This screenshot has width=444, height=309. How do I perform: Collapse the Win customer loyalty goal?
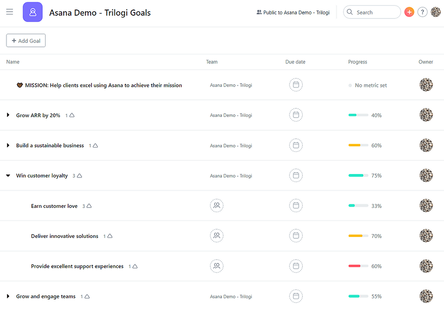8,175
